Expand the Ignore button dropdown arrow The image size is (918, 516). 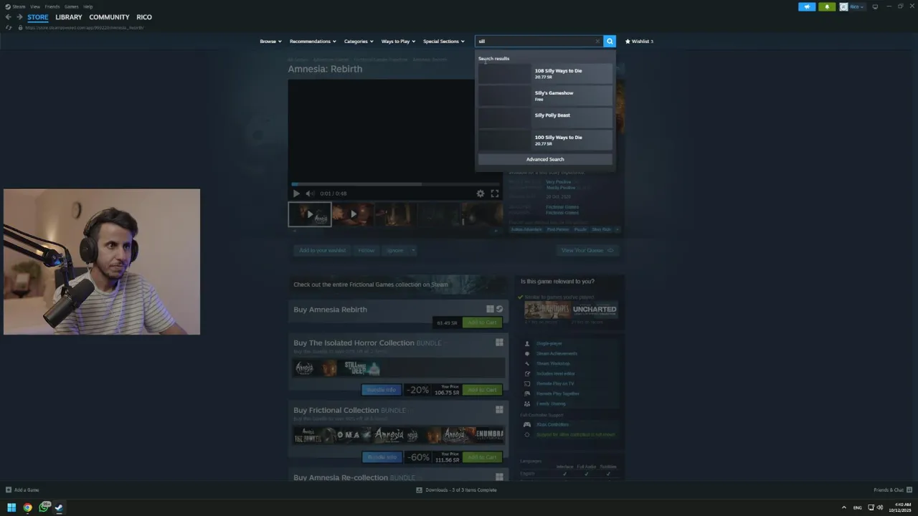[x=413, y=251]
